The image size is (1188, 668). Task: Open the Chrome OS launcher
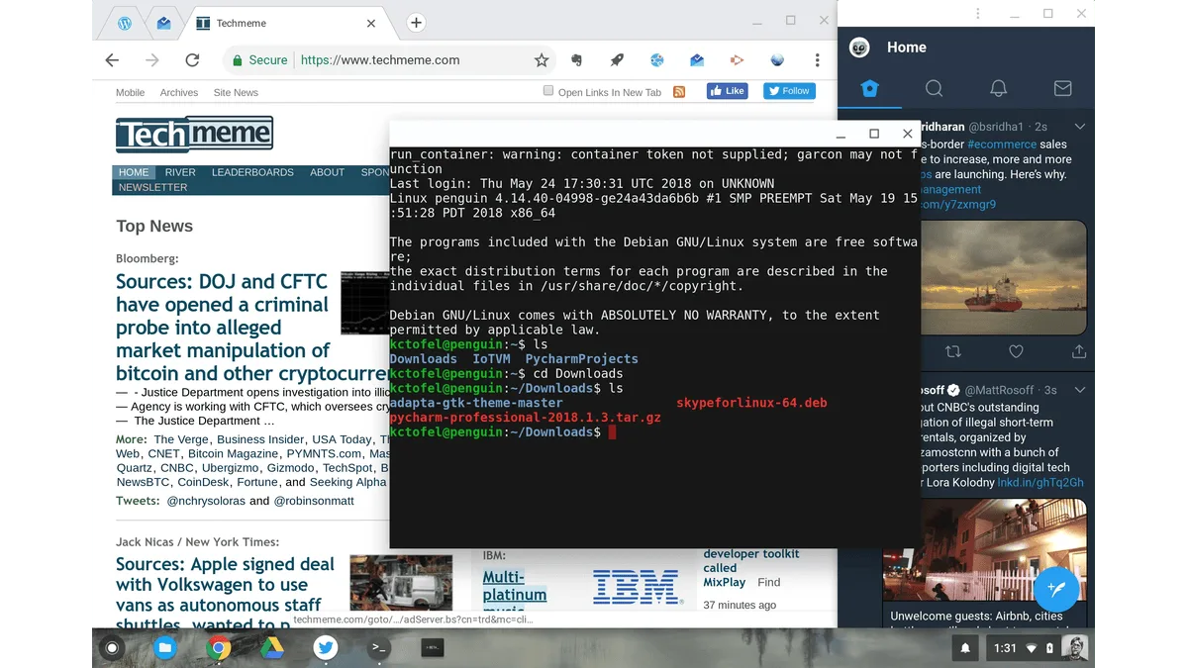click(112, 648)
